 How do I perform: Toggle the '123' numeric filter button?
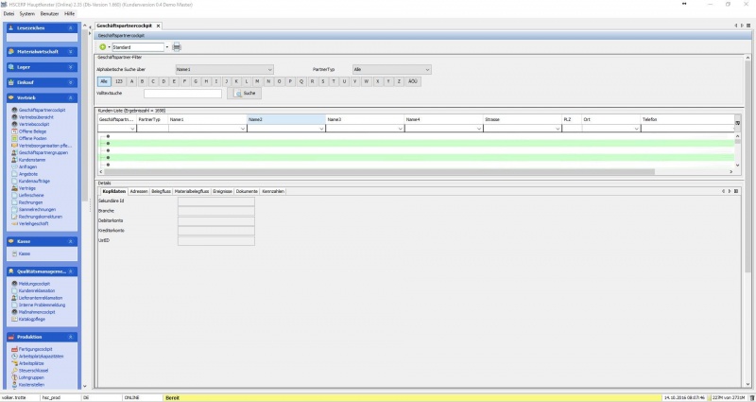click(118, 81)
